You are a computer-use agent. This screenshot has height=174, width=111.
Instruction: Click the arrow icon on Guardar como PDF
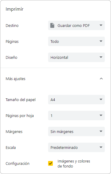tap(101, 25)
